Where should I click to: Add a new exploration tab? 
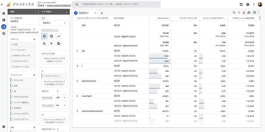(x=102, y=13)
